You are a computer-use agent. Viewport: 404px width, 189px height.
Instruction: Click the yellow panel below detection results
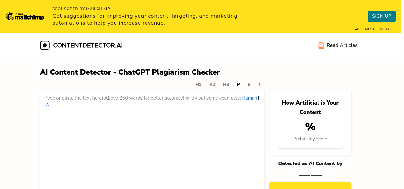[310, 186]
